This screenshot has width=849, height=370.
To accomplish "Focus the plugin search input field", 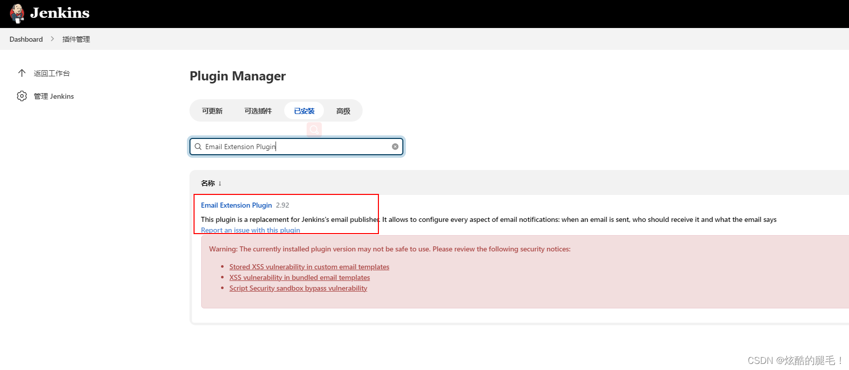I will click(296, 147).
